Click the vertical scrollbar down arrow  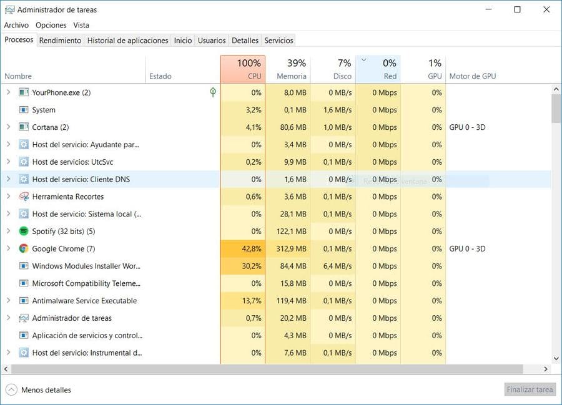(x=556, y=359)
